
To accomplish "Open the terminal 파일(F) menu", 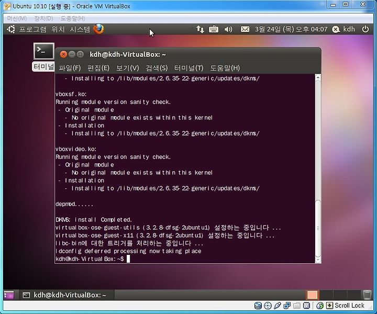I will 70,68.
